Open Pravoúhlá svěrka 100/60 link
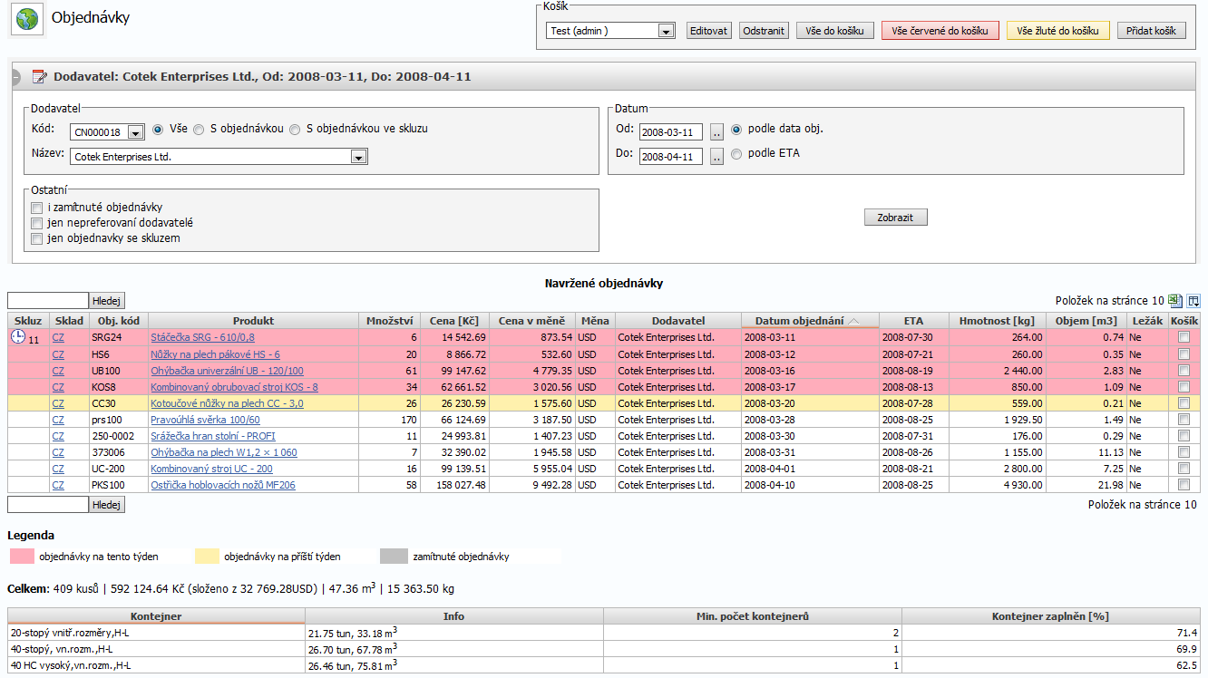 point(205,420)
